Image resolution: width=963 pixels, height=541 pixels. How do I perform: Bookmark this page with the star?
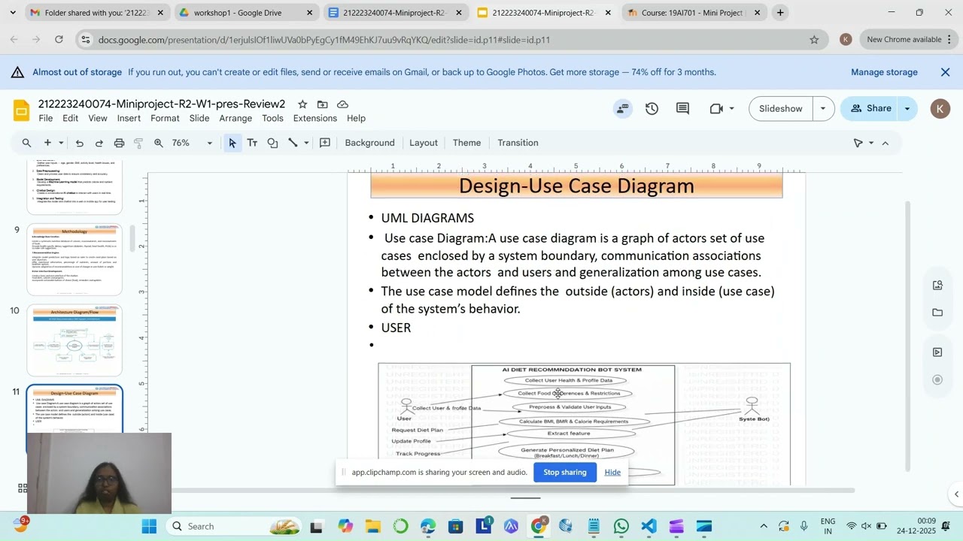(x=814, y=40)
